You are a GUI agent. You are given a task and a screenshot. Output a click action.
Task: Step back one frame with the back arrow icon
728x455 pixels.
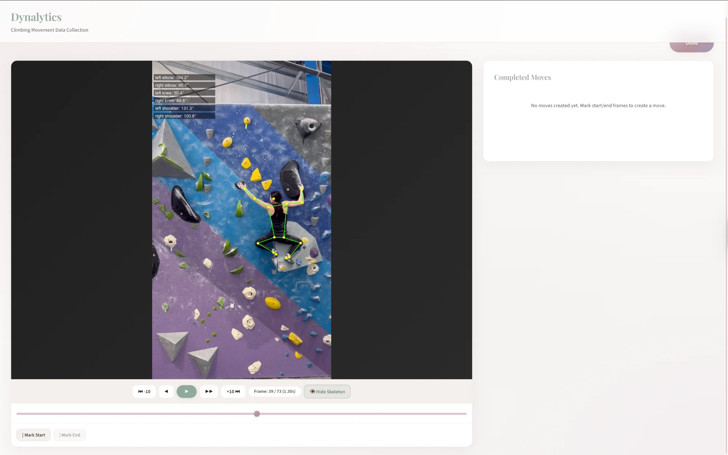click(166, 391)
